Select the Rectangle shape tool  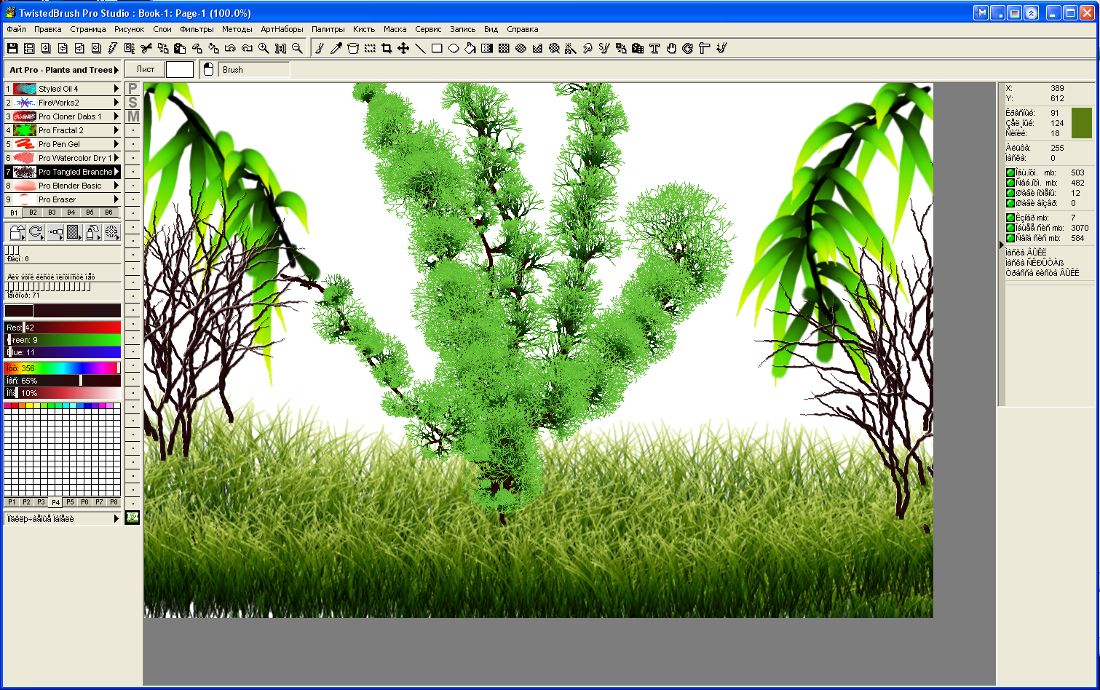tap(437, 48)
